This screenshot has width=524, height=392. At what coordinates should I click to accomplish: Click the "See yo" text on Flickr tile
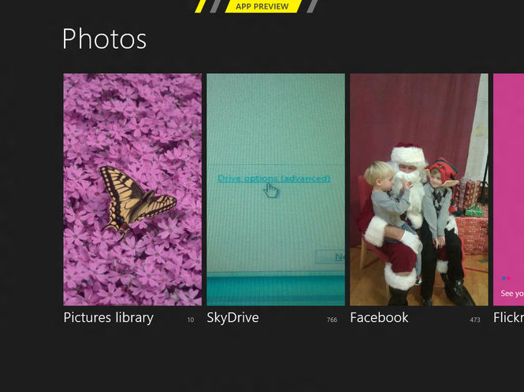512,294
